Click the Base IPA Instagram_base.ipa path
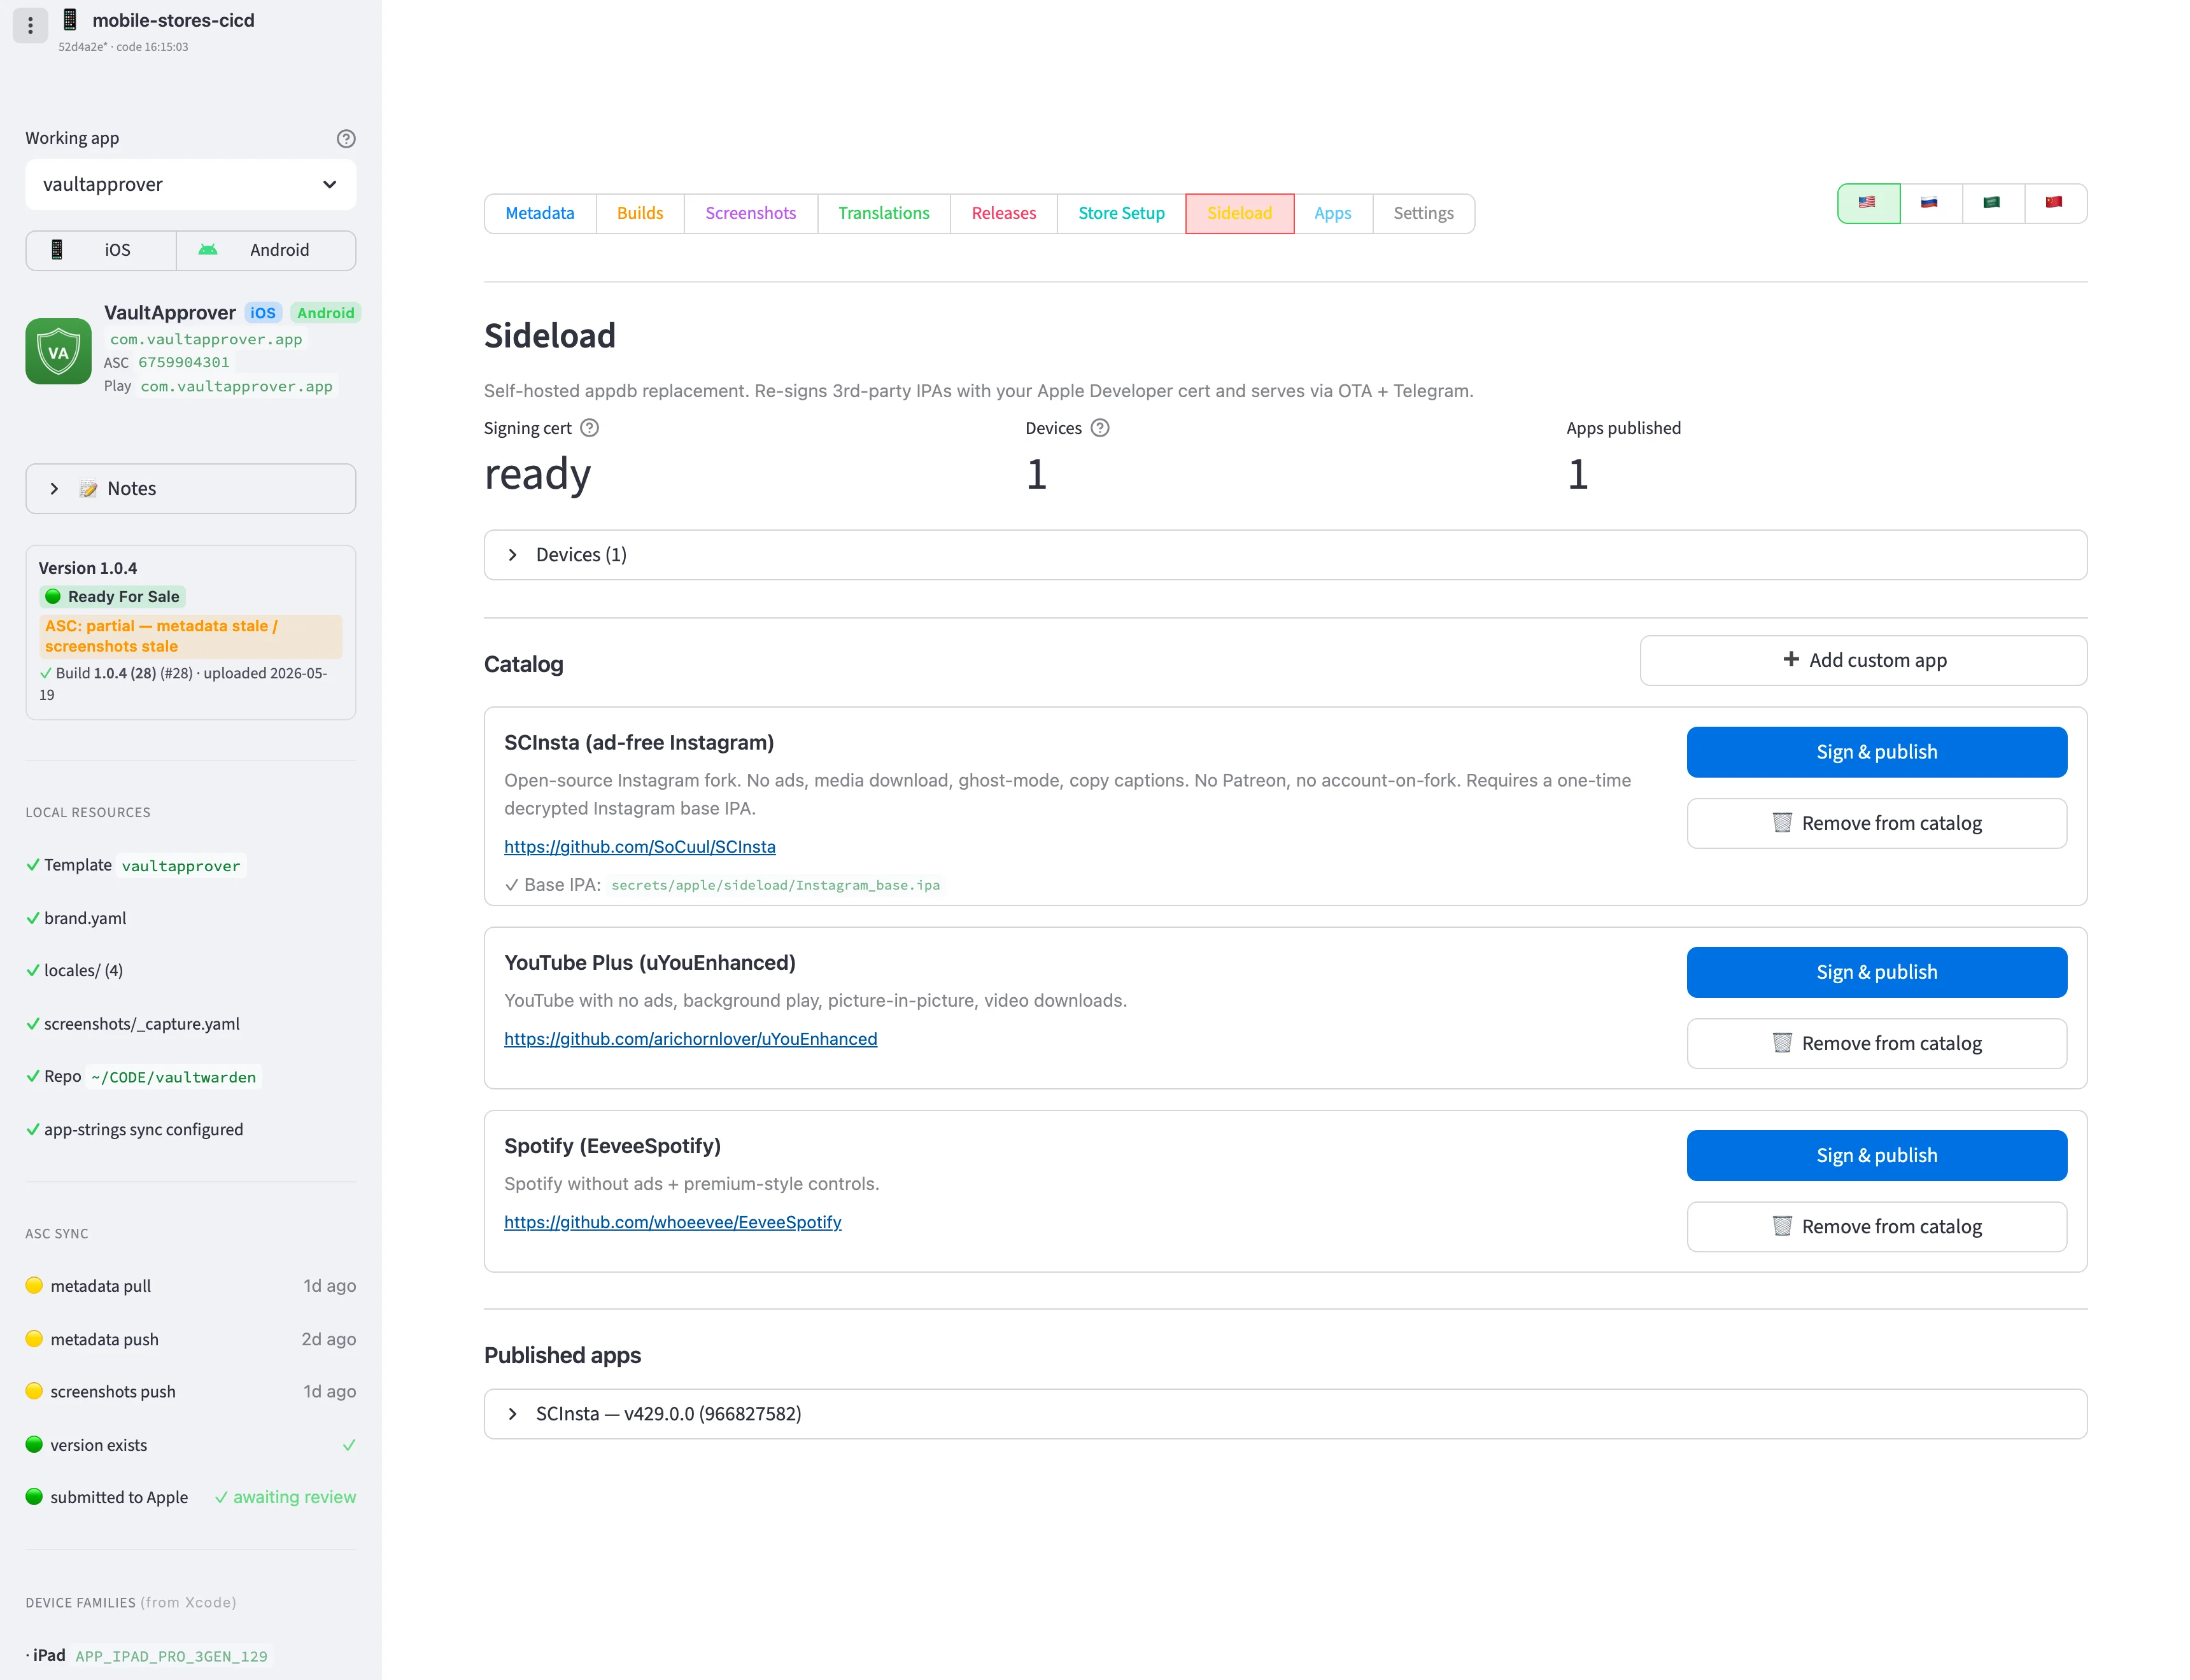 [x=775, y=885]
